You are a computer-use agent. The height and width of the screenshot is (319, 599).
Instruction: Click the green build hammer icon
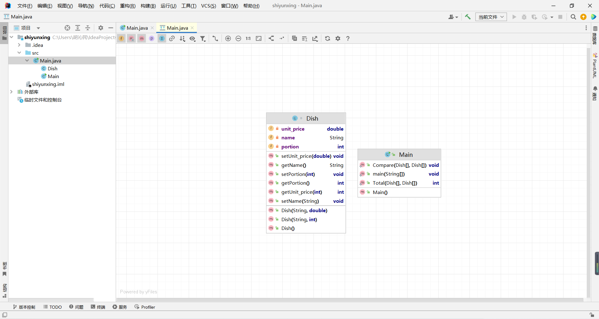pos(468,17)
